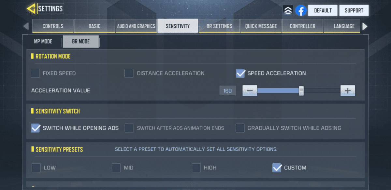Click the yellow back arrow icon
The height and width of the screenshot is (190, 391).
click(31, 9)
